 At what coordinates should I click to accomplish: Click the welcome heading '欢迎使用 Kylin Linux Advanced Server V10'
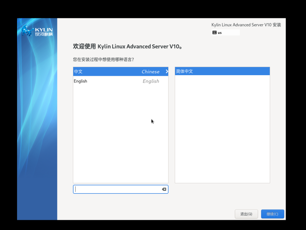(x=127, y=46)
